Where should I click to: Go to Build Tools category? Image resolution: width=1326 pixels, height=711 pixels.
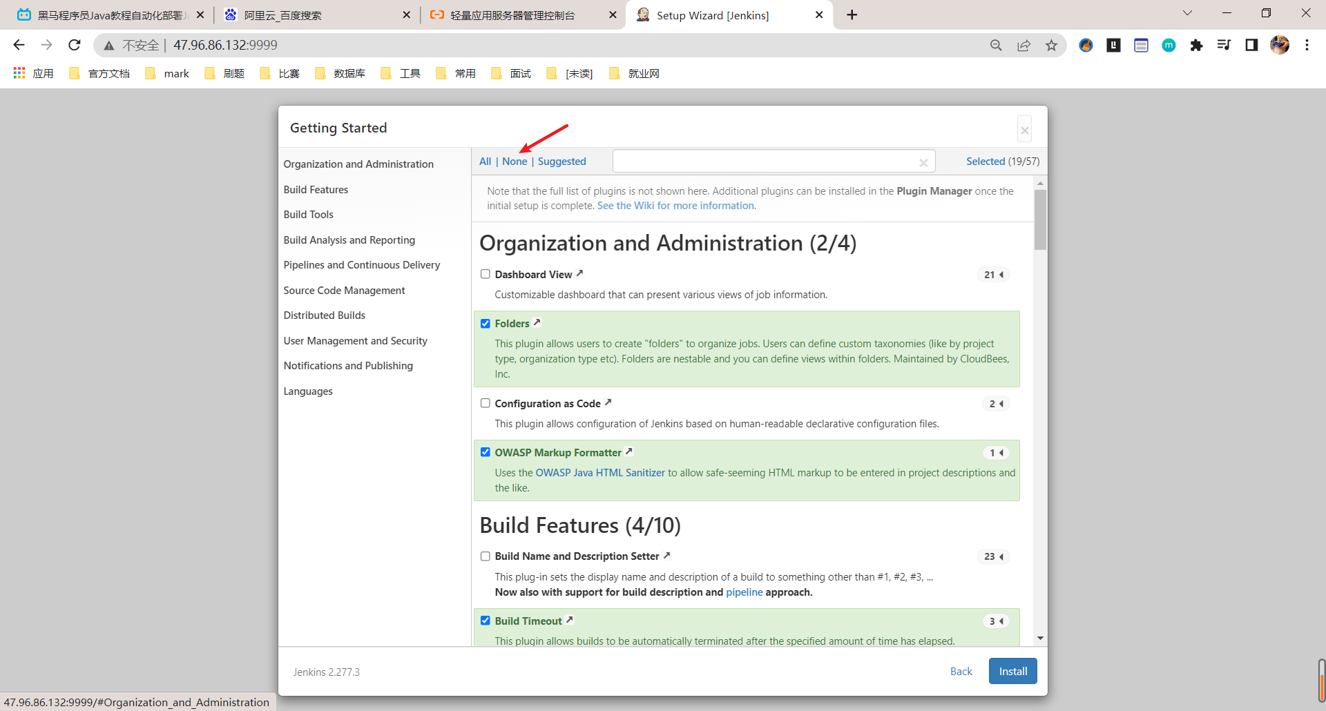click(308, 215)
